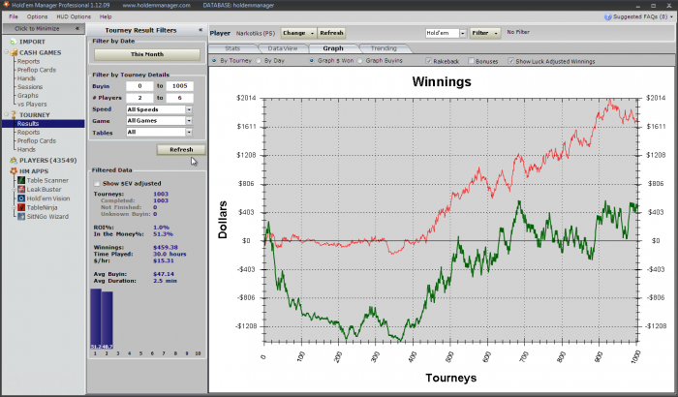This screenshot has height=397, width=678.
Task: Click the Tourney trophy icon
Action: [14, 115]
